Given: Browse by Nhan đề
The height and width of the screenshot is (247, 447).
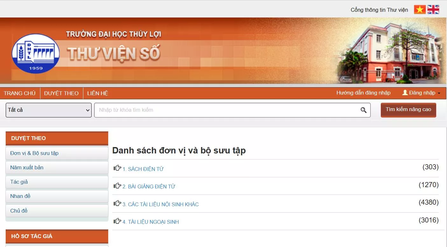Looking at the screenshot, I should (57, 196).
